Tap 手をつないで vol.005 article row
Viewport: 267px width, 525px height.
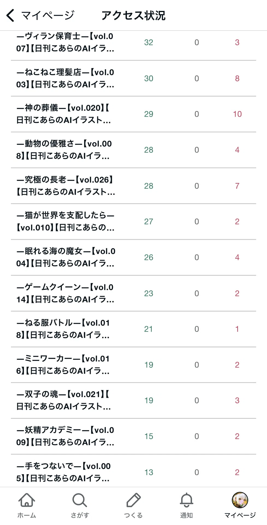pos(133,471)
